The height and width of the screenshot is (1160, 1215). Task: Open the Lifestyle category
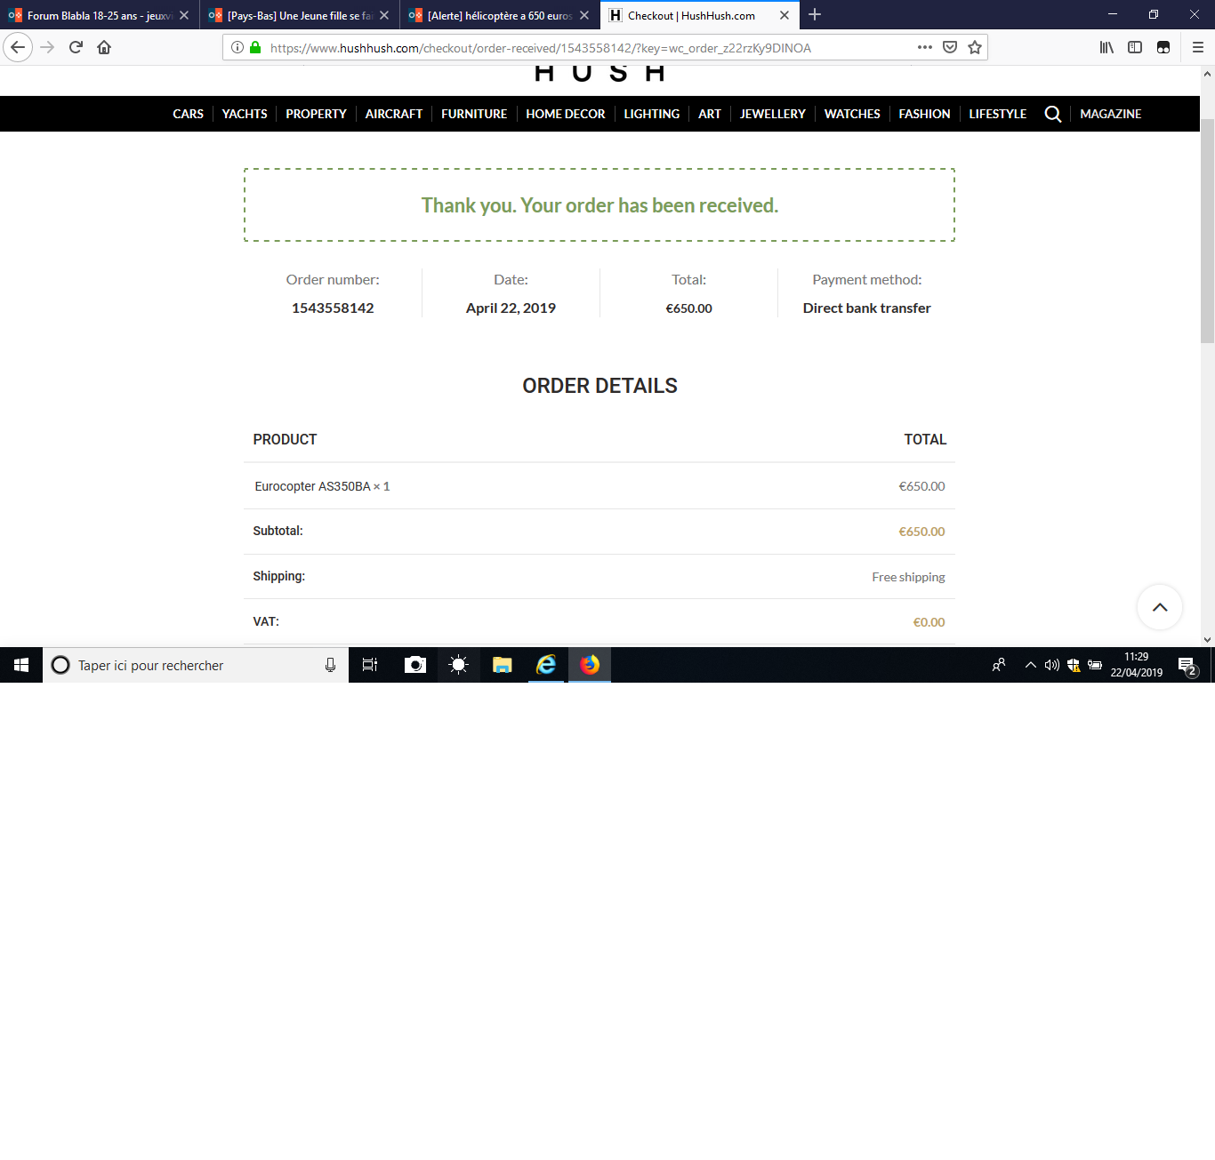[998, 114]
